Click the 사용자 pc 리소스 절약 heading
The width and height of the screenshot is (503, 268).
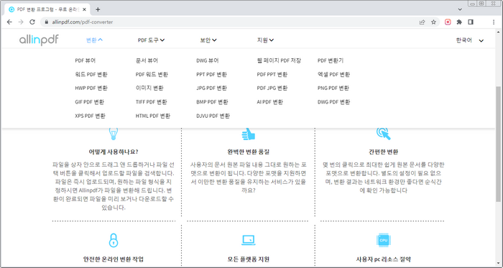point(384,259)
